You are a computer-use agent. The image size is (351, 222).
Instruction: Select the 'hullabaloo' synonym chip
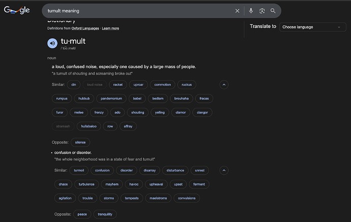click(89, 126)
